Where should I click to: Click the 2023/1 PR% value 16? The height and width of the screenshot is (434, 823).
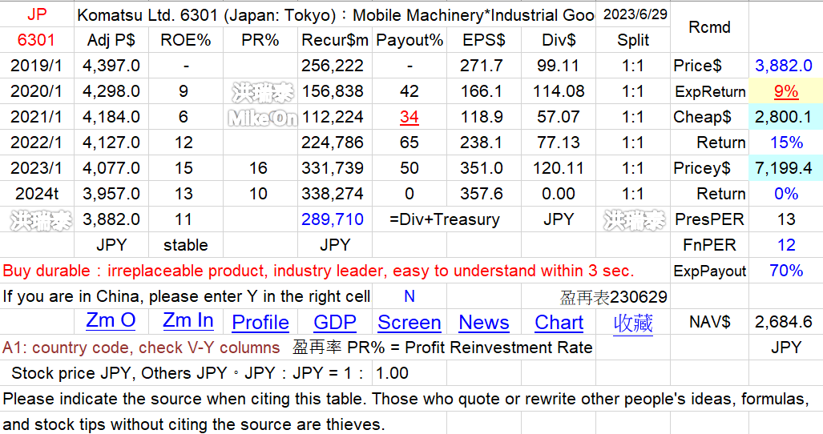[258, 168]
